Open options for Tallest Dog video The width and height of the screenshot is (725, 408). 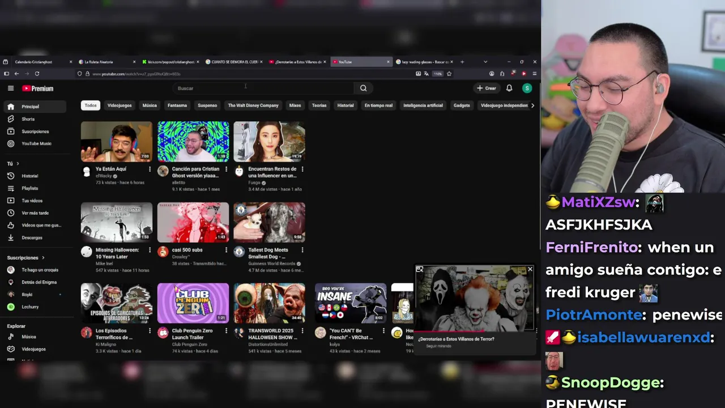[302, 250]
